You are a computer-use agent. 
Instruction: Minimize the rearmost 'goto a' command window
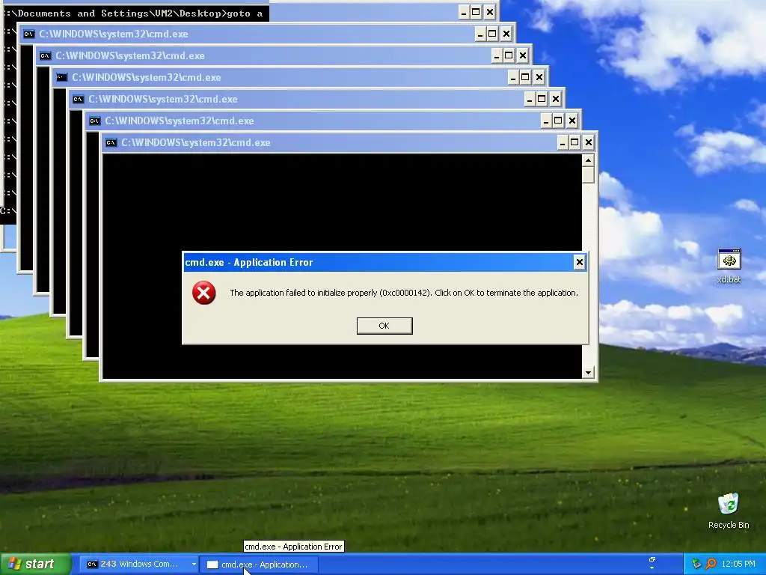click(464, 12)
